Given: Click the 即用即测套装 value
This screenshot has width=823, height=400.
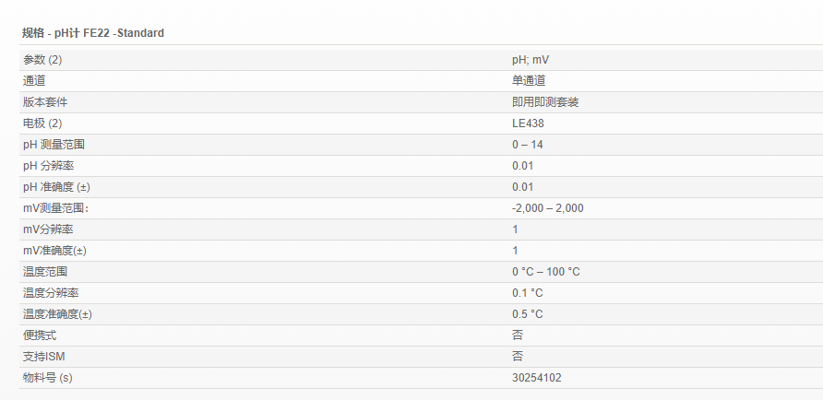Looking at the screenshot, I should (545, 102).
